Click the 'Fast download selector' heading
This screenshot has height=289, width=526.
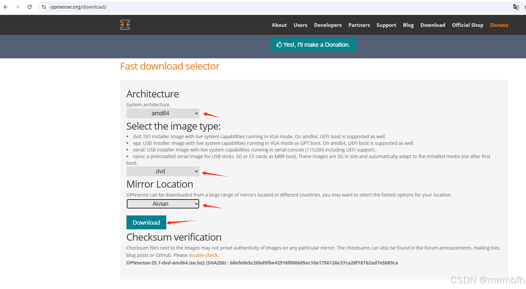point(170,66)
